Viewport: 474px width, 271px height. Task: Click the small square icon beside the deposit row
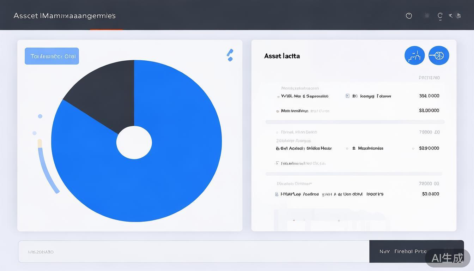coord(347,96)
